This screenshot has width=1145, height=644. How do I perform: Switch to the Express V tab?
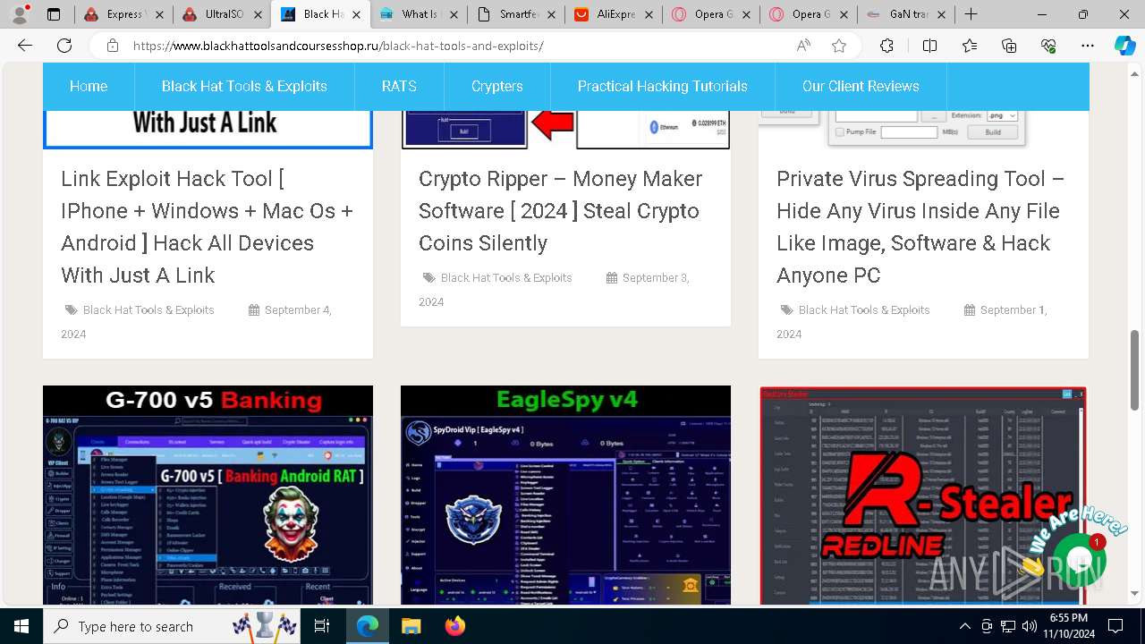click(x=123, y=14)
